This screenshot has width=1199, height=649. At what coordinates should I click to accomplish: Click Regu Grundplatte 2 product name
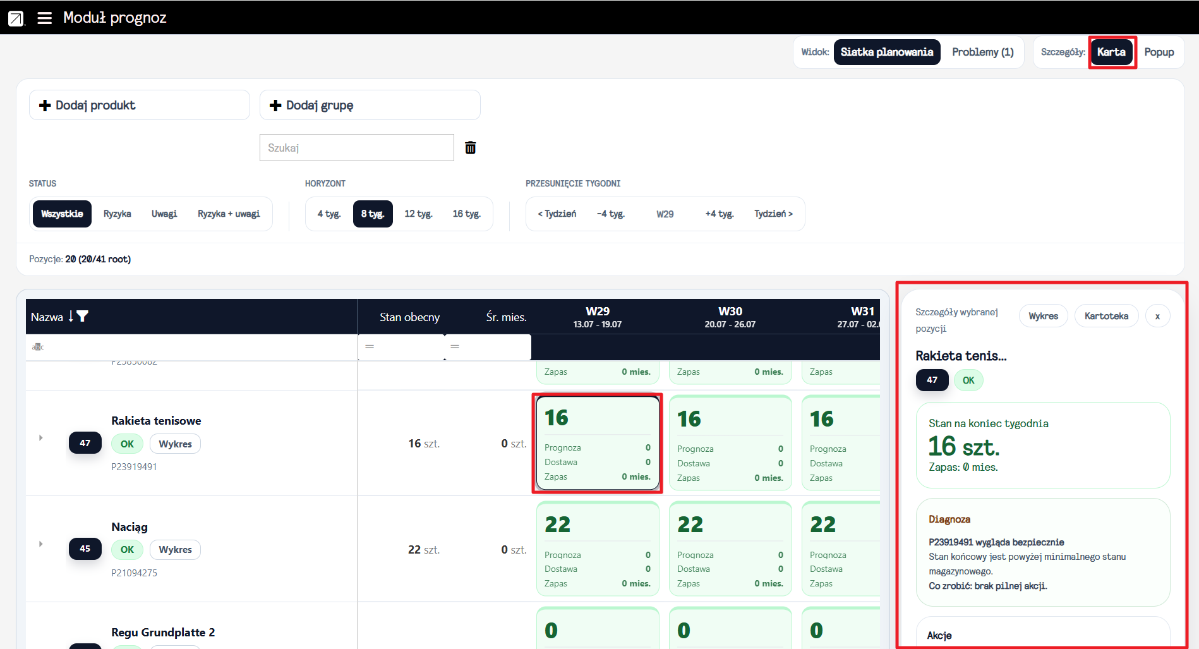point(163,633)
